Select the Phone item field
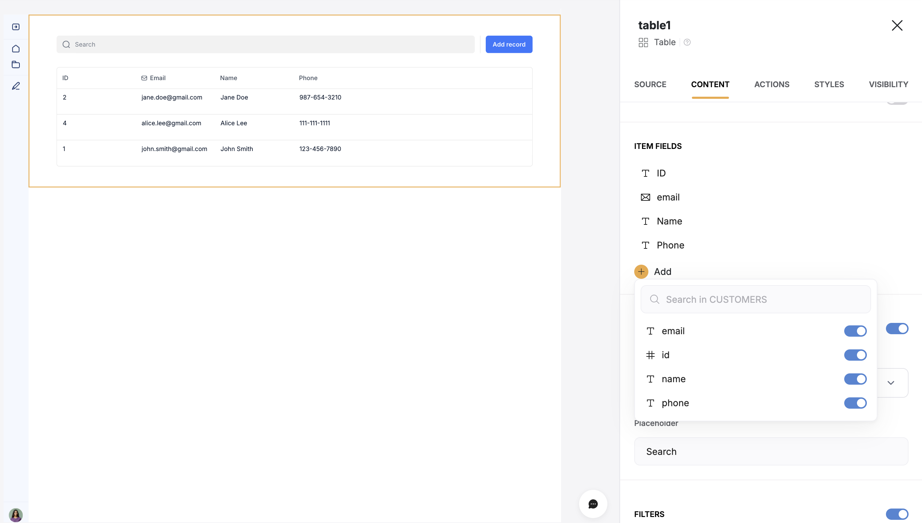Viewport: 922px width, 523px height. (670, 245)
